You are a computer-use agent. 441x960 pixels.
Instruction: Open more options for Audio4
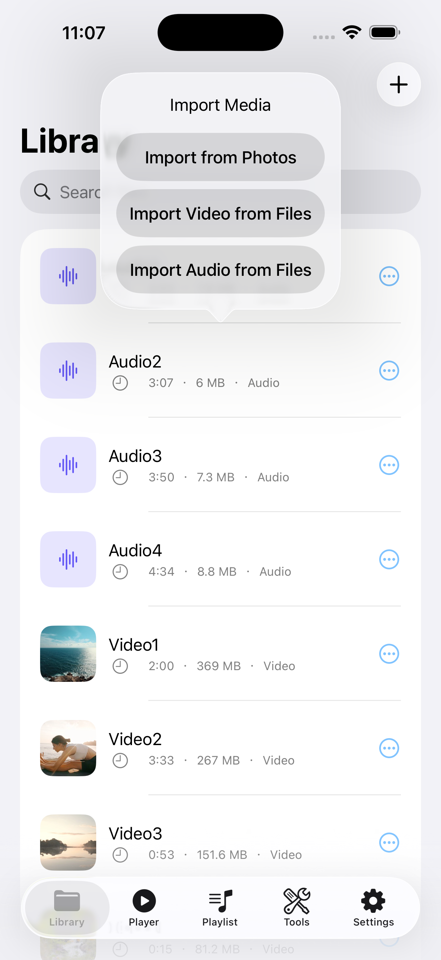389,559
